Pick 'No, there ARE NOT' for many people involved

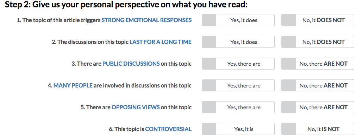[x=318, y=85]
